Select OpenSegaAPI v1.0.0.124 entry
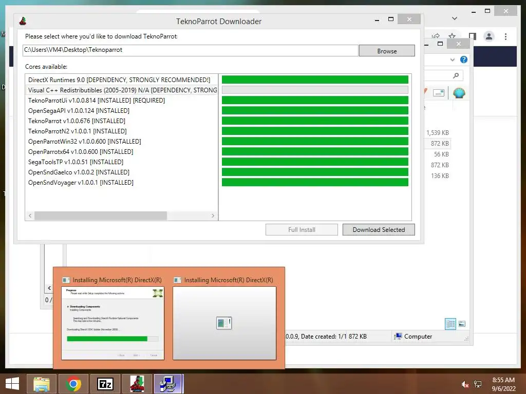526x394 pixels. pyautogui.click(x=121, y=111)
